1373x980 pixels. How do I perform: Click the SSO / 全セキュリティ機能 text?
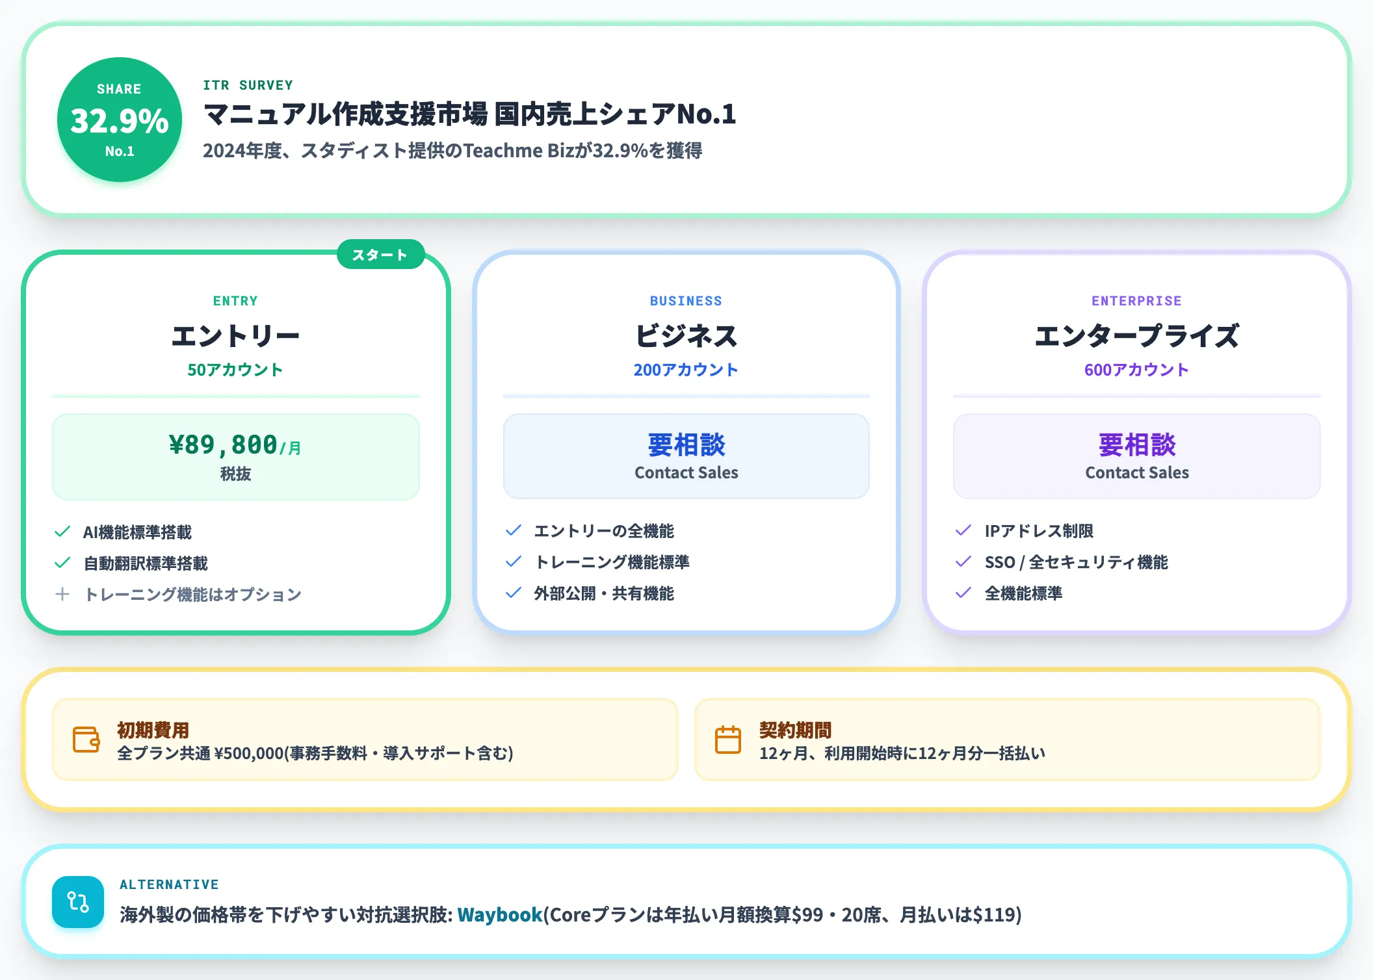coord(1077,562)
